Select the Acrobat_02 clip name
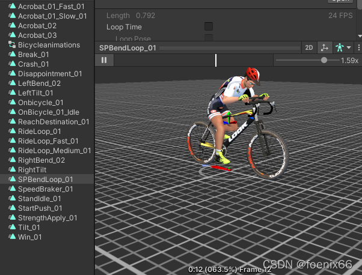This screenshot has width=362, height=275. coord(37,26)
